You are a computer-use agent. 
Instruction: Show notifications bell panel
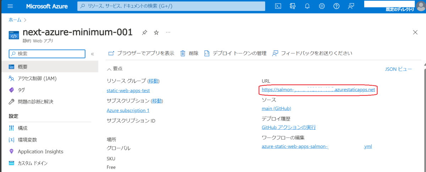click(307, 6)
